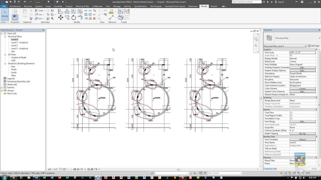Click the Edit Type button
This screenshot has width=321, height=180.
(313, 46)
